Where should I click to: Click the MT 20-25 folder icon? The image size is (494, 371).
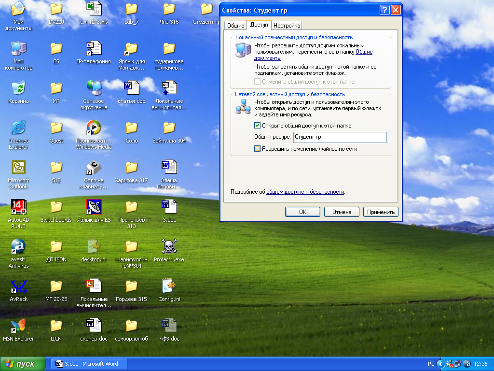56,286
